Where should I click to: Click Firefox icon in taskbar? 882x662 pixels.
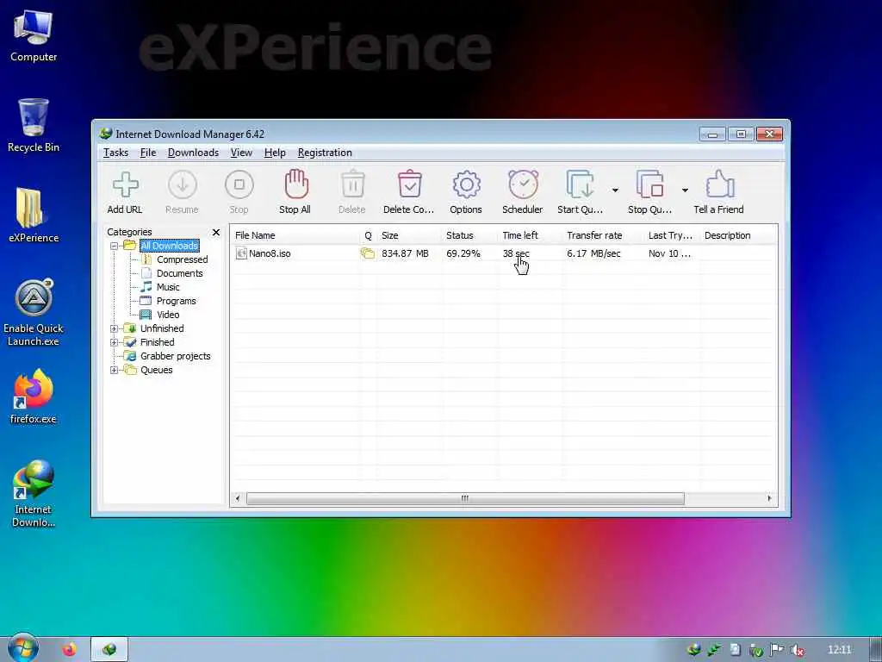coord(69,650)
